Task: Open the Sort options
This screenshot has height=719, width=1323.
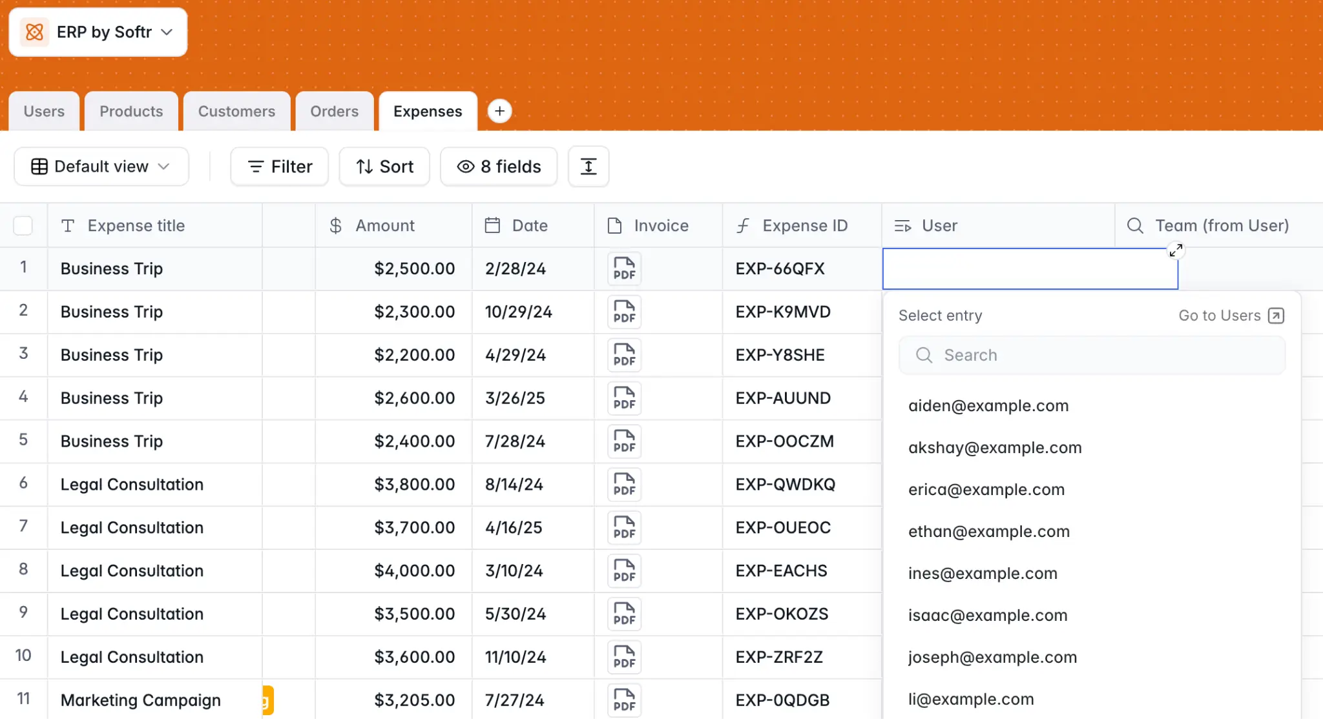Action: [x=384, y=166]
